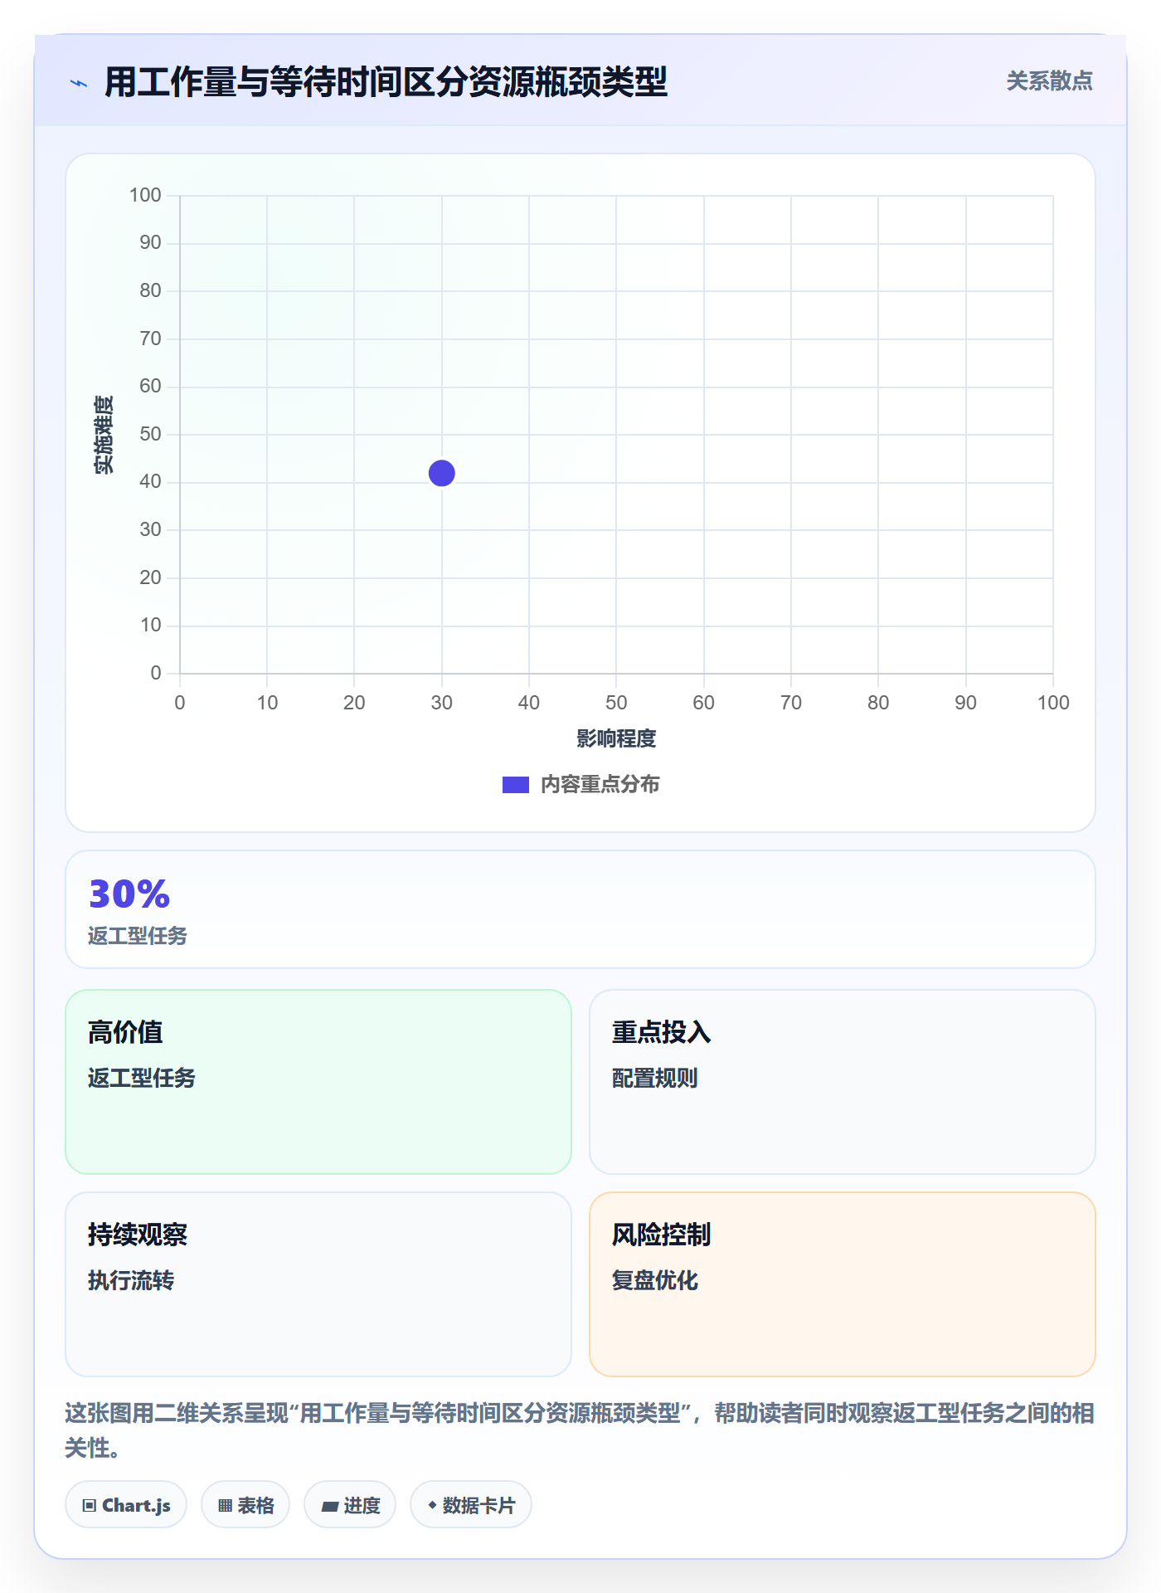Open the 持续观察 quadrant card
The width and height of the screenshot is (1161, 1593).
318,1284
